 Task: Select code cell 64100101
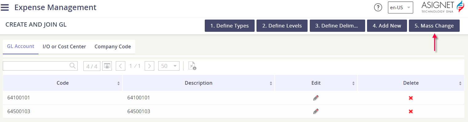click(x=63, y=98)
